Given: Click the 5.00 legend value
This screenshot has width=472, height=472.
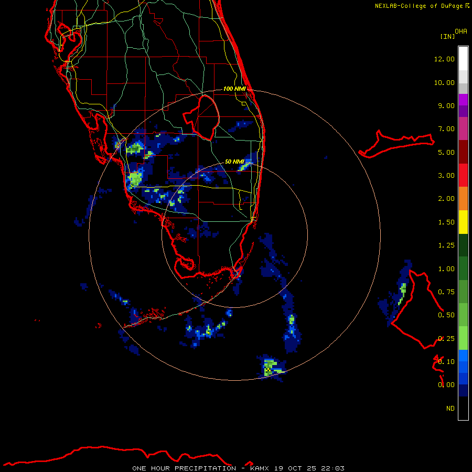Looking at the screenshot, I should (x=446, y=152).
